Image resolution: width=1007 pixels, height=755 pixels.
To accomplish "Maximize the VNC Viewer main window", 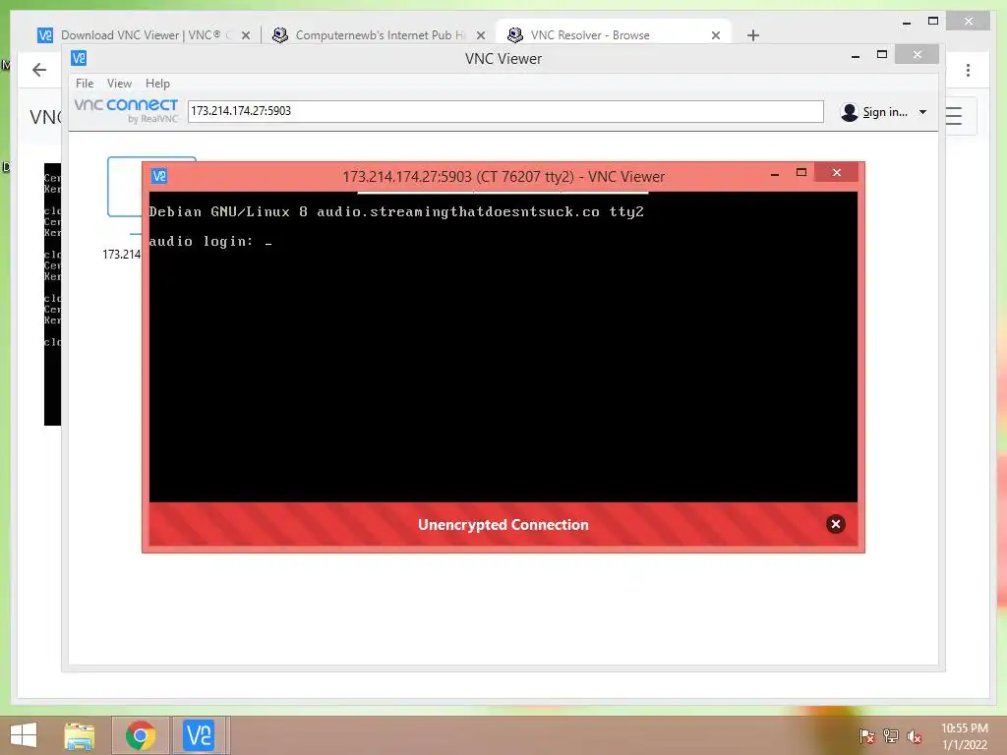I will (882, 55).
